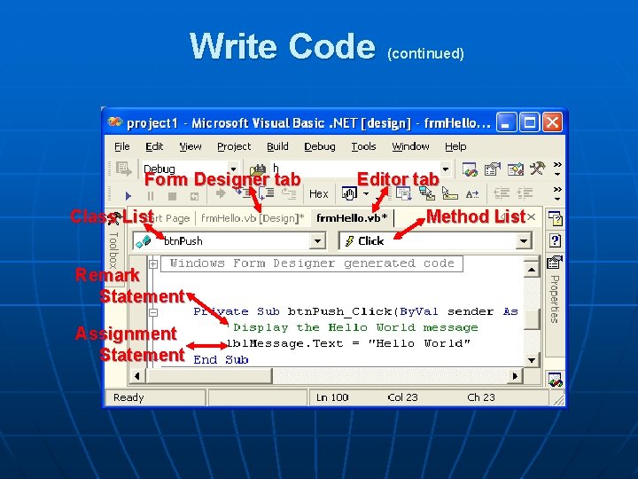The width and height of the screenshot is (638, 479).
Task: Click the bottom-right Solution Explorer sidebar icon
Action: (x=555, y=380)
